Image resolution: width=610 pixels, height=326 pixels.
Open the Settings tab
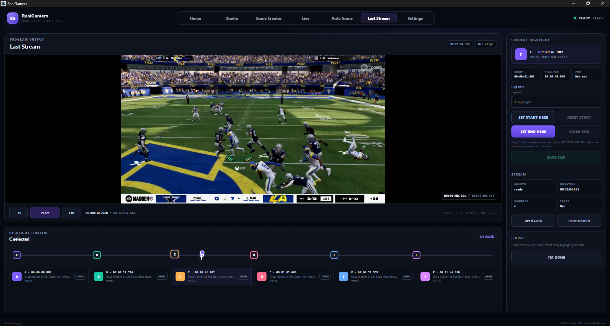[x=415, y=18]
